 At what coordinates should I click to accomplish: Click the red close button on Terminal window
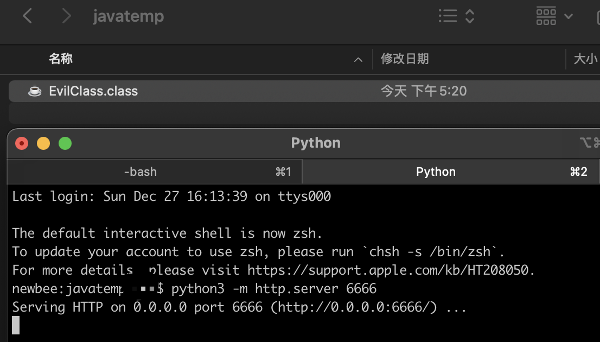21,143
